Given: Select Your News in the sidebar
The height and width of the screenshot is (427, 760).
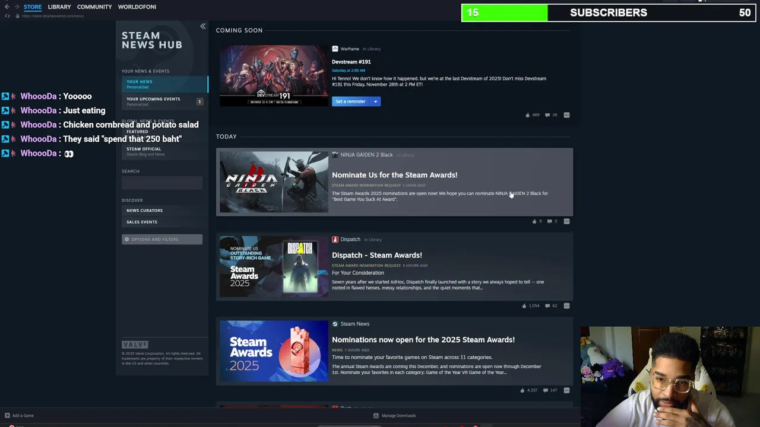Looking at the screenshot, I should [x=164, y=84].
